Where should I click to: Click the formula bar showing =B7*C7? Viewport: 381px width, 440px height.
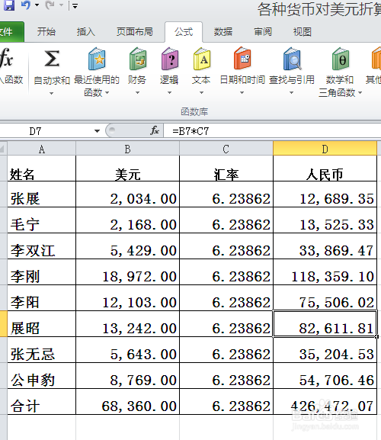click(x=272, y=130)
